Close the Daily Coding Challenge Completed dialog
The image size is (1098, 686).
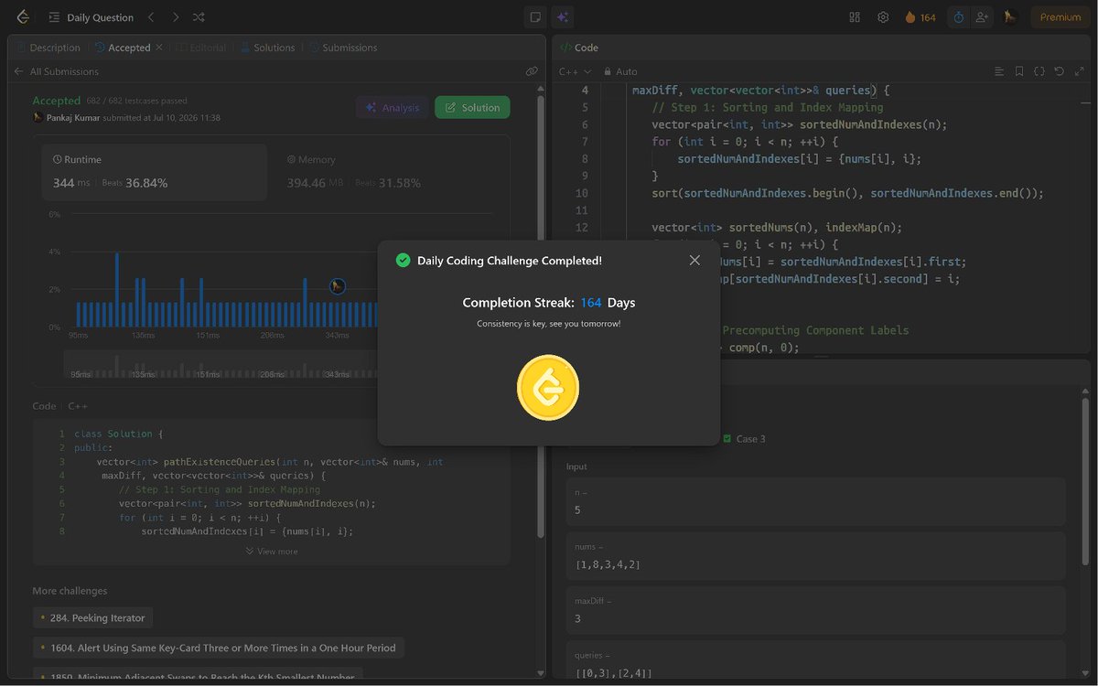pyautogui.click(x=694, y=261)
